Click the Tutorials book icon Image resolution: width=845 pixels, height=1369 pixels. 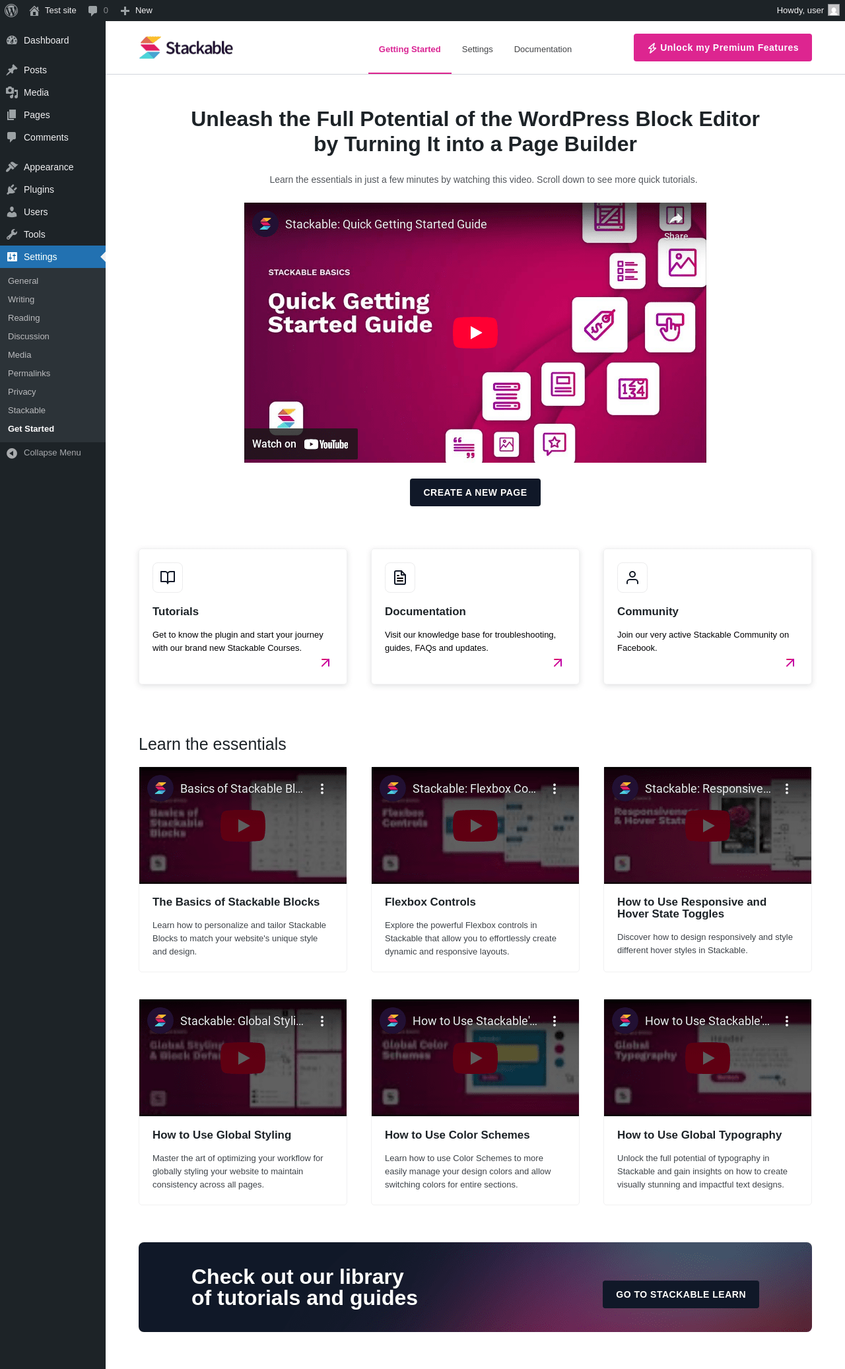point(168,578)
